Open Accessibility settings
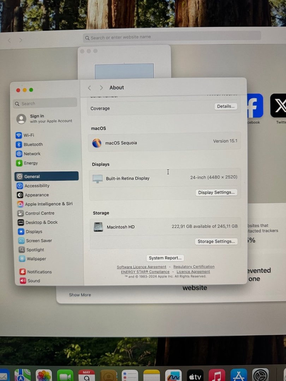Image resolution: width=286 pixels, height=381 pixels. pos(33,186)
